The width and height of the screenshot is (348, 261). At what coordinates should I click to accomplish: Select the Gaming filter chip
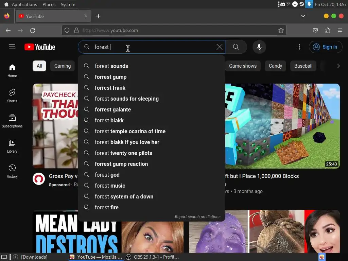click(x=63, y=66)
